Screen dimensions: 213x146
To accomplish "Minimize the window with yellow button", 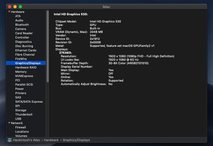I will click(x=15, y=7).
